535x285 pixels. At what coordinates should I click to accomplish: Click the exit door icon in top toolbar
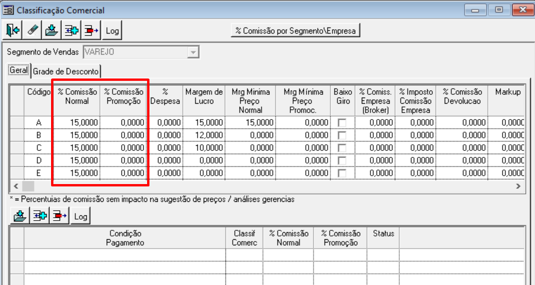[14, 31]
